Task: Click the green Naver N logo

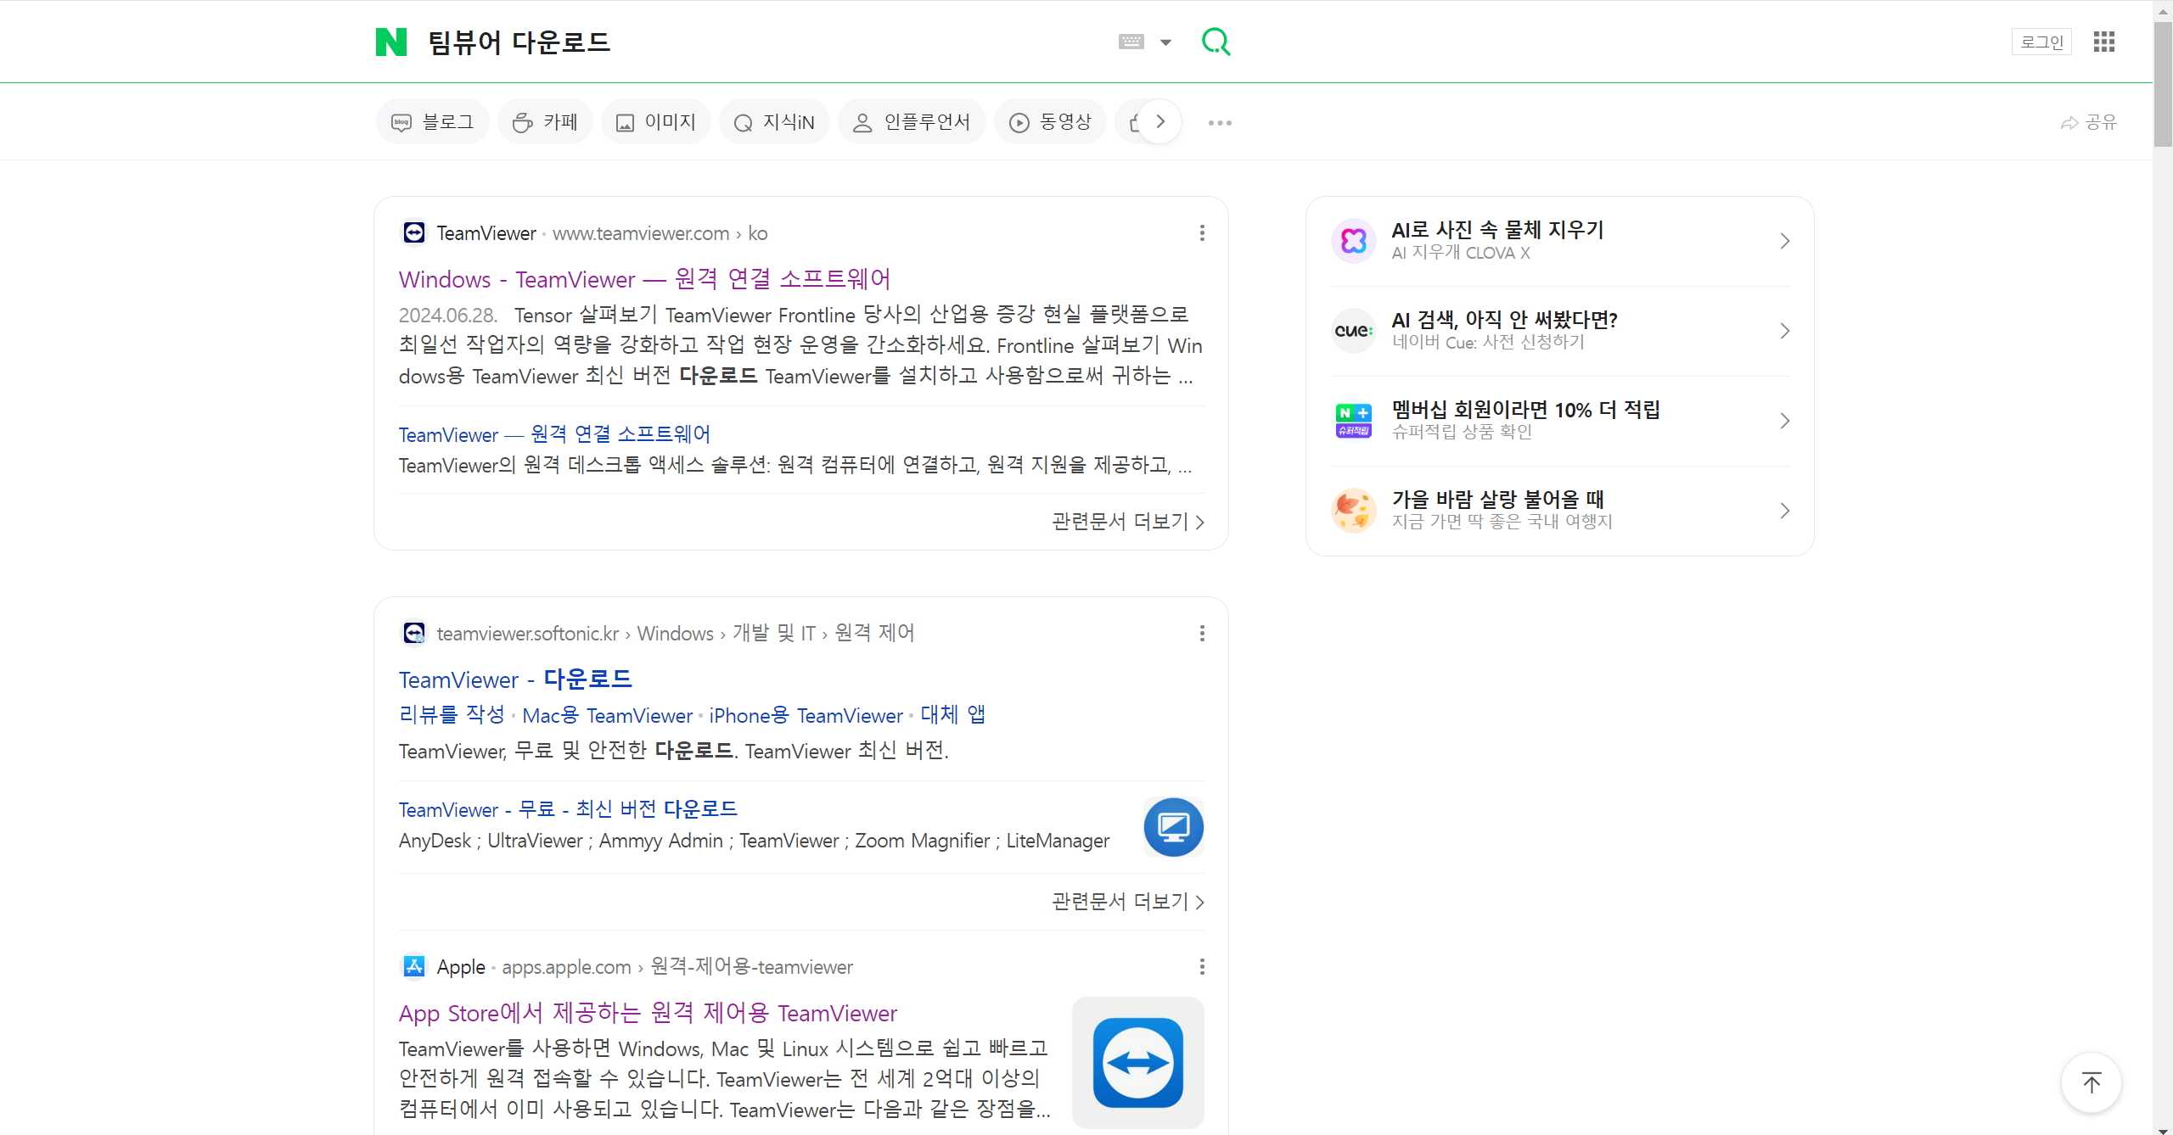Action: pyautogui.click(x=391, y=42)
